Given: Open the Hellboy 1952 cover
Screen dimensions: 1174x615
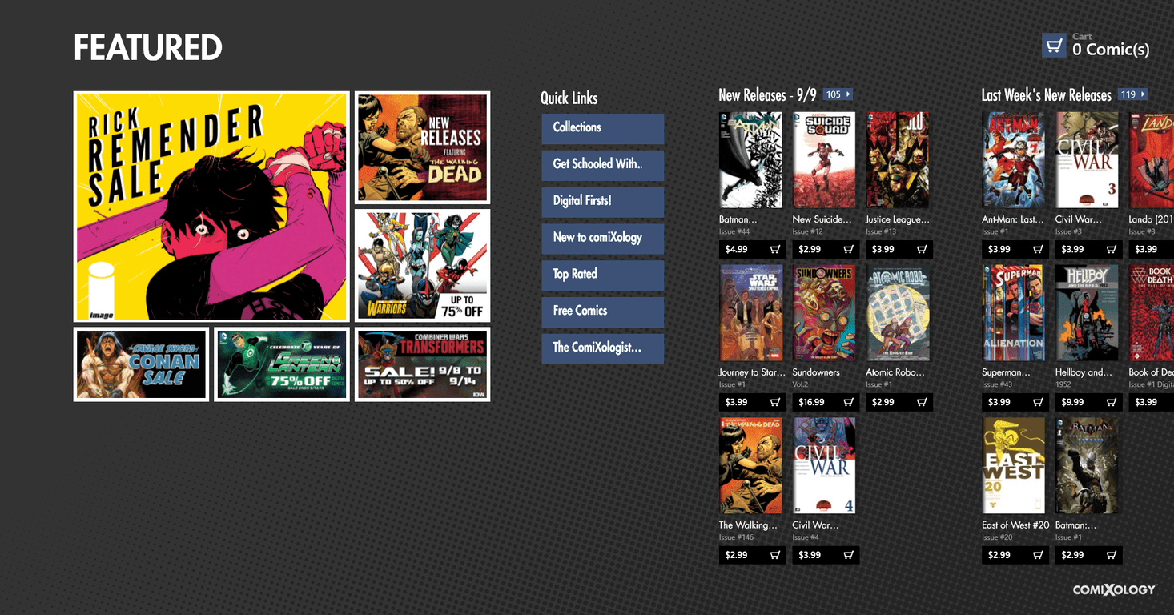Looking at the screenshot, I should [1087, 313].
